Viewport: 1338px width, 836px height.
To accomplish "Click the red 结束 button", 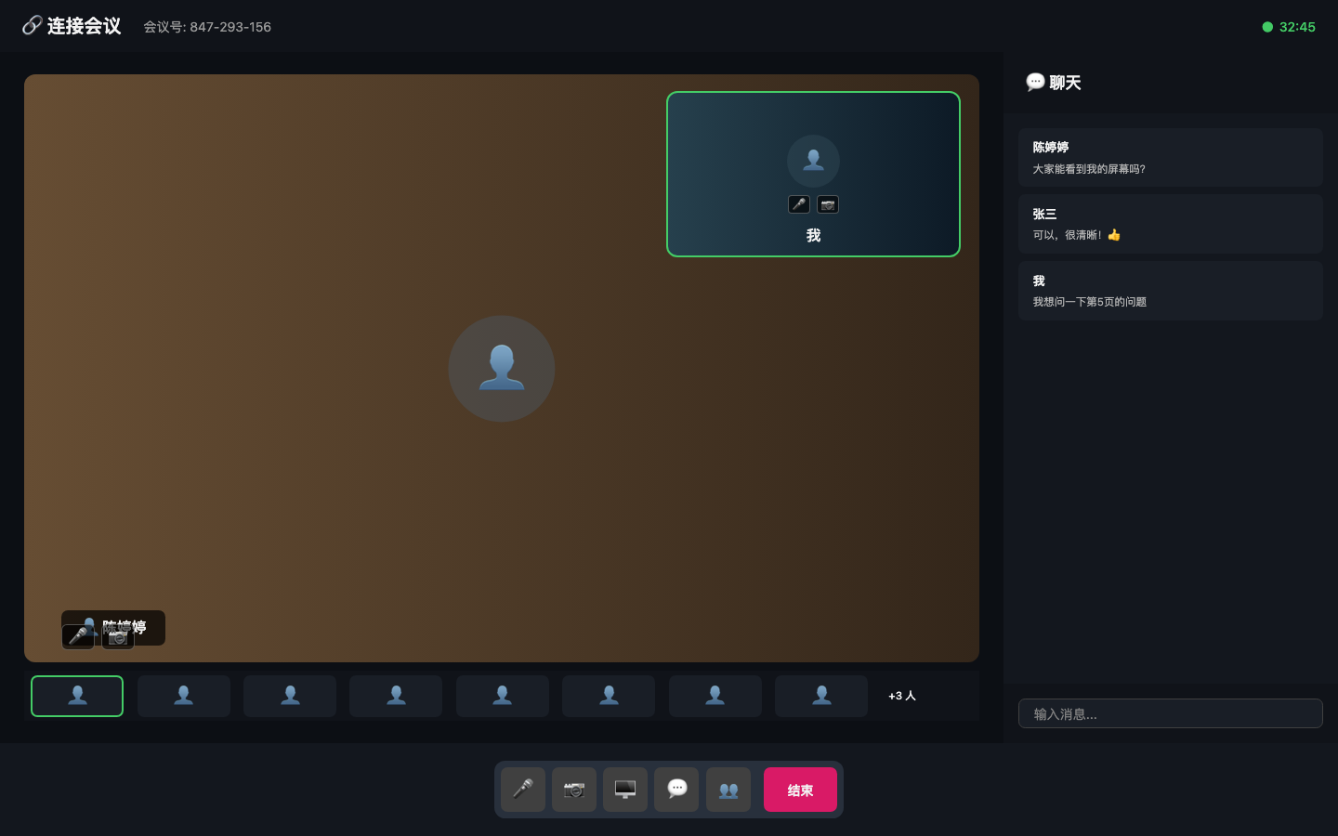I will 800,790.
